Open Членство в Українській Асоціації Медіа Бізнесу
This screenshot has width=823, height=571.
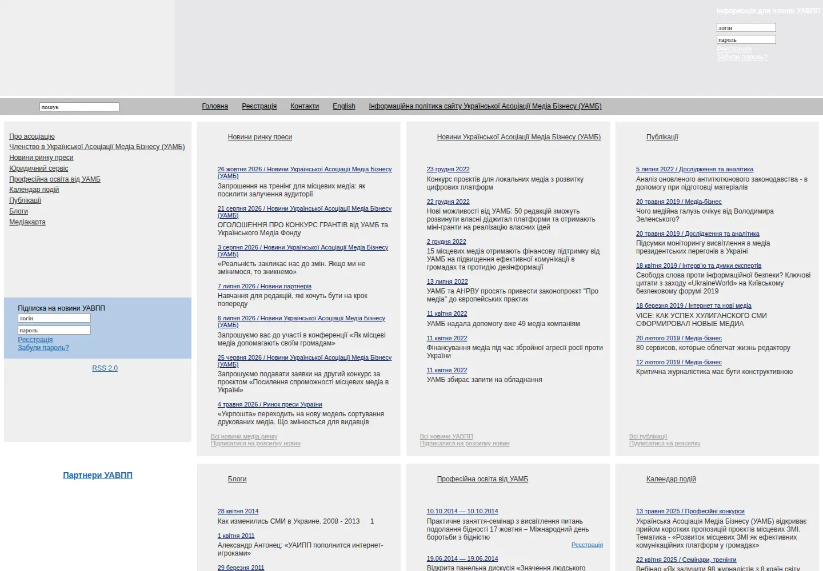coord(97,147)
